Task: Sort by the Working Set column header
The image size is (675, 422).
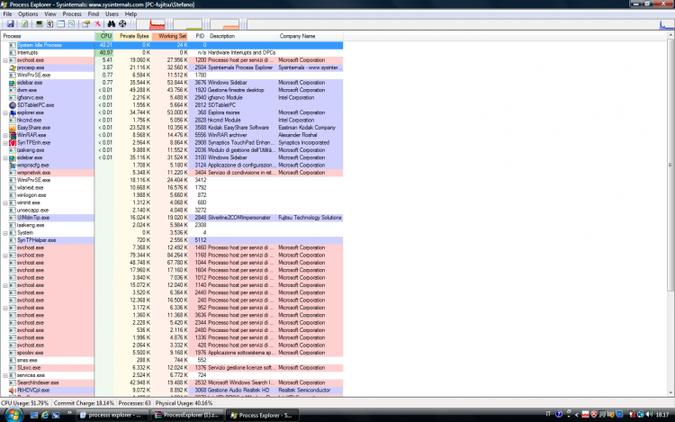Action: pyautogui.click(x=170, y=36)
